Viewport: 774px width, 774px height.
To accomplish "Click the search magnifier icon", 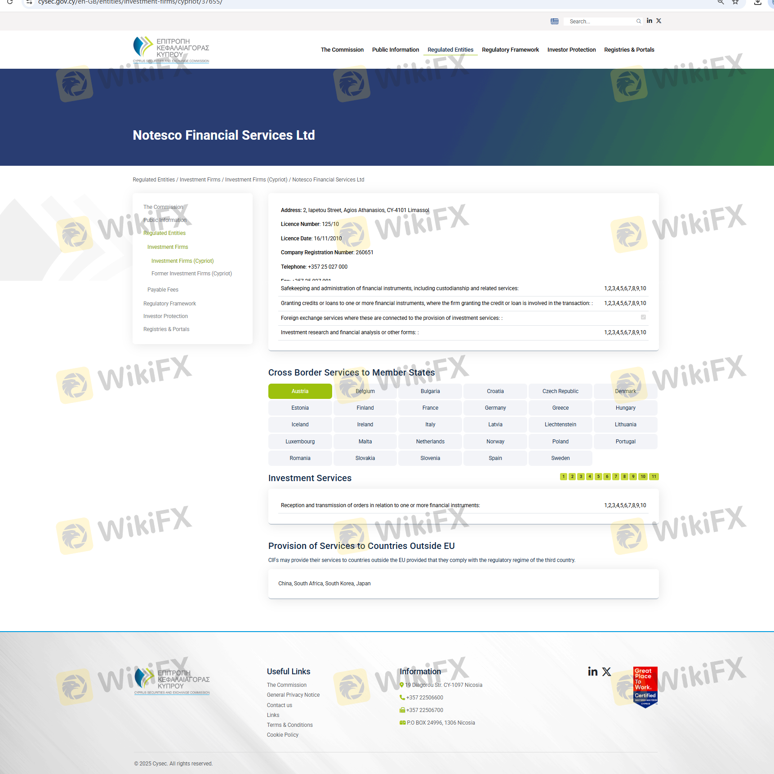I will tap(639, 21).
